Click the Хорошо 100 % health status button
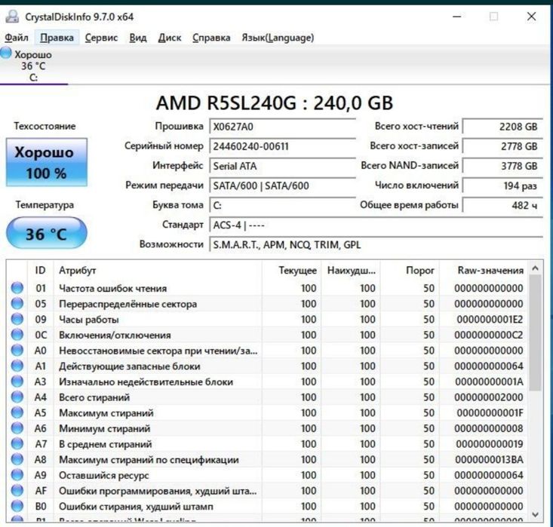 (46, 162)
